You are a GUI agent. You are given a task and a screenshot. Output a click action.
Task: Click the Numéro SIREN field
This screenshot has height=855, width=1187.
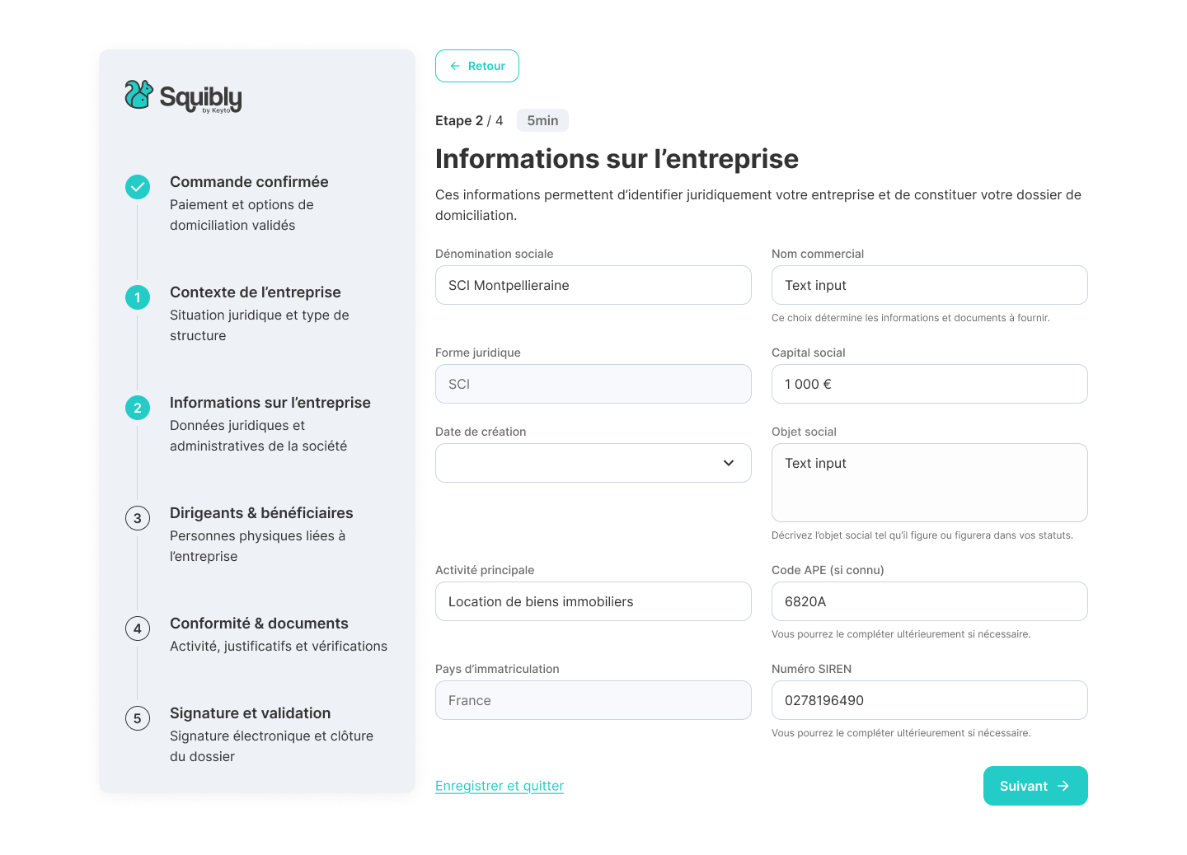[x=929, y=700]
